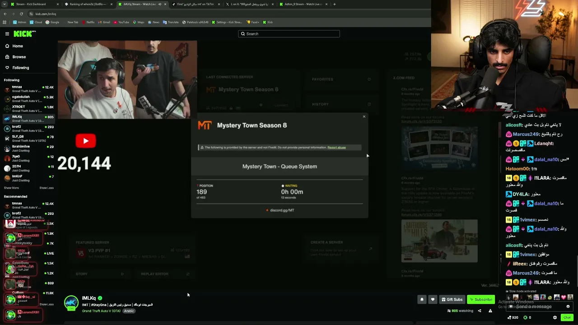The image size is (578, 325).
Task: Click the green Chat send button
Action: coord(567,317)
